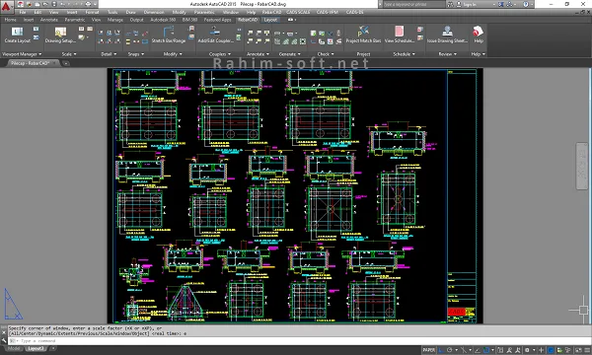Switch to the Annotate ribbon tab
The image size is (592, 355).
[x=49, y=20]
